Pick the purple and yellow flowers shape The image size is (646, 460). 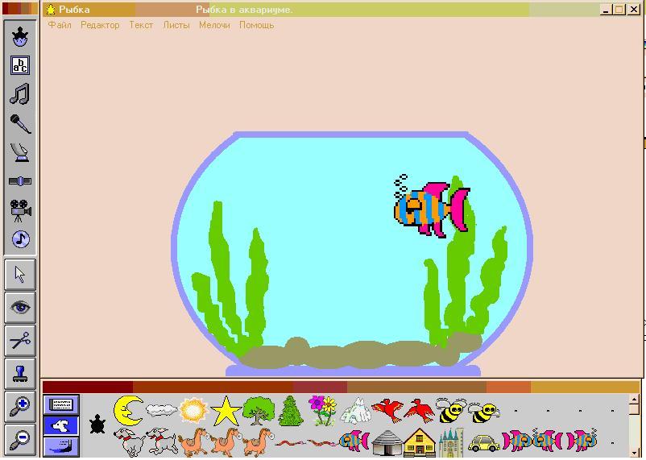pyautogui.click(x=322, y=411)
